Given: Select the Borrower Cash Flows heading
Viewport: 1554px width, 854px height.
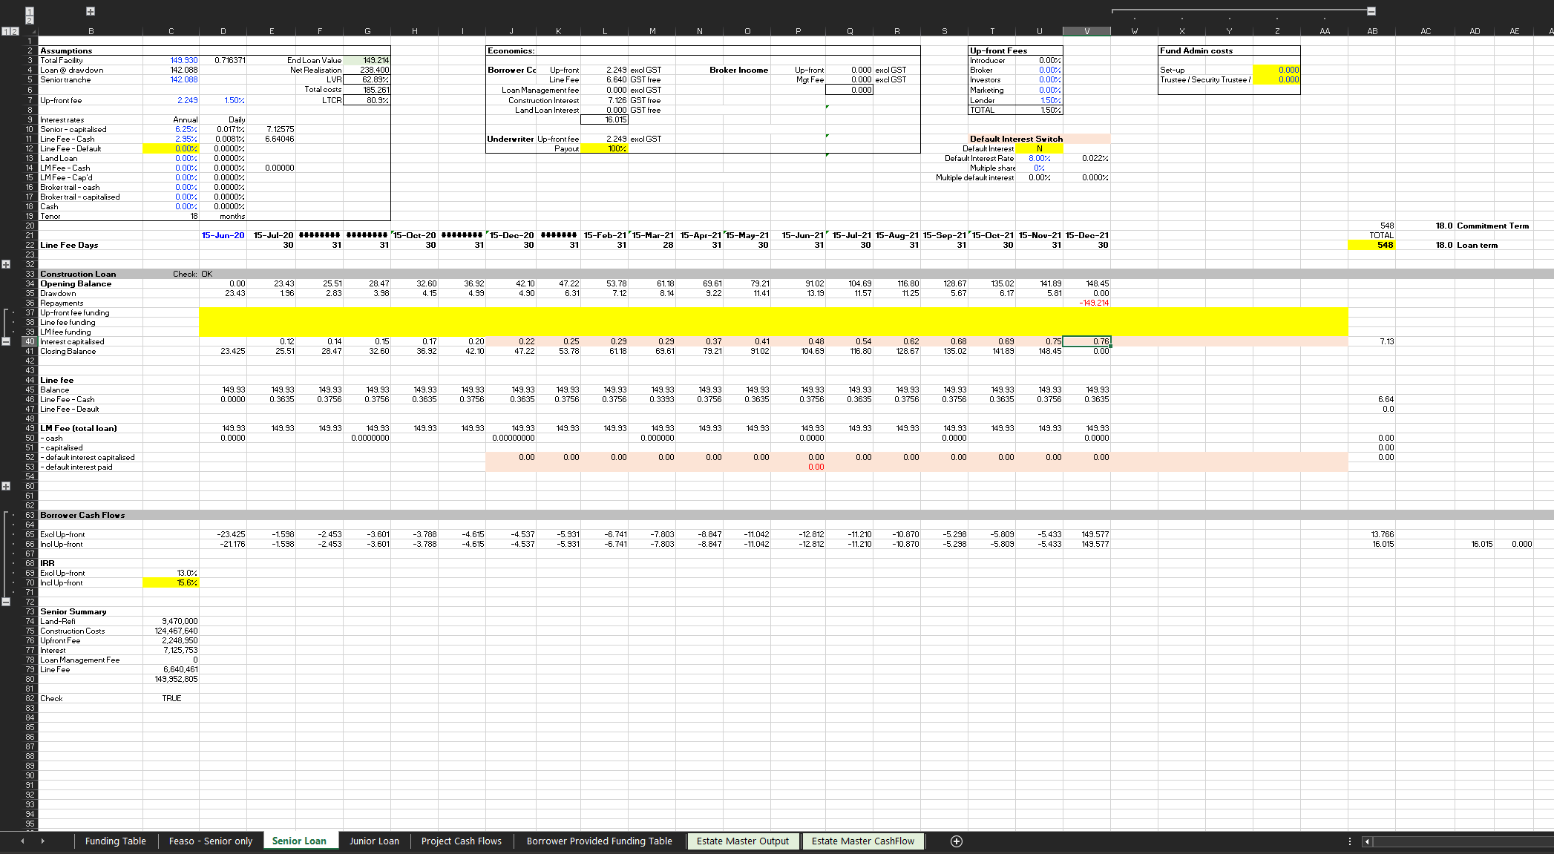Looking at the screenshot, I should pos(91,515).
